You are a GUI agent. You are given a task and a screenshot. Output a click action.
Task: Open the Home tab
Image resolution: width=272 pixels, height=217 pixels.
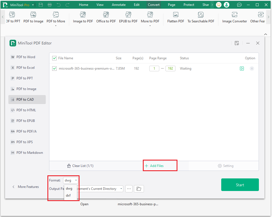84,5
